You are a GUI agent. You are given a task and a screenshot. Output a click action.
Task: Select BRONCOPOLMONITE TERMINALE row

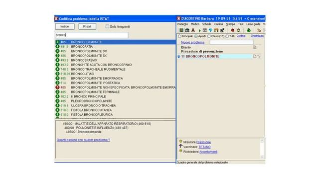[115, 92]
